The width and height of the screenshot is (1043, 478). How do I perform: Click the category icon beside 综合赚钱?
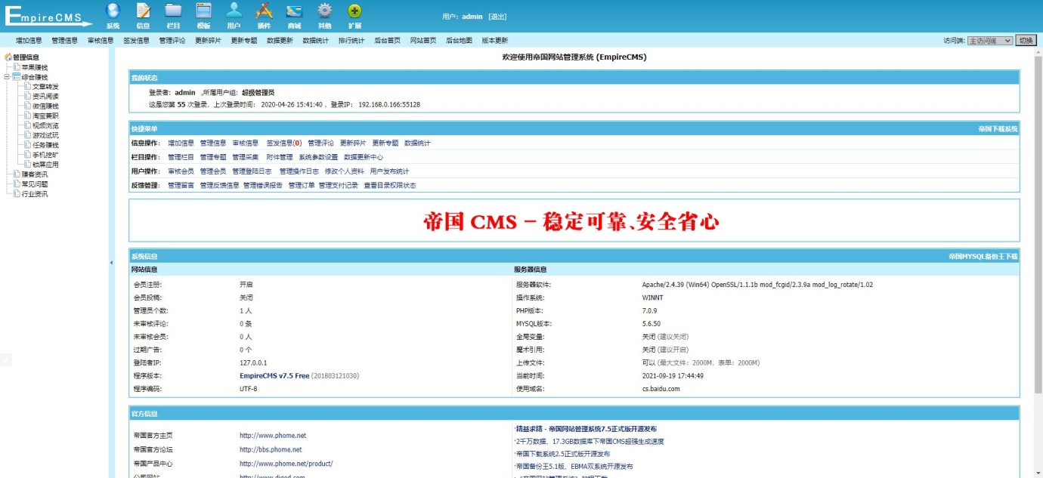coord(16,77)
